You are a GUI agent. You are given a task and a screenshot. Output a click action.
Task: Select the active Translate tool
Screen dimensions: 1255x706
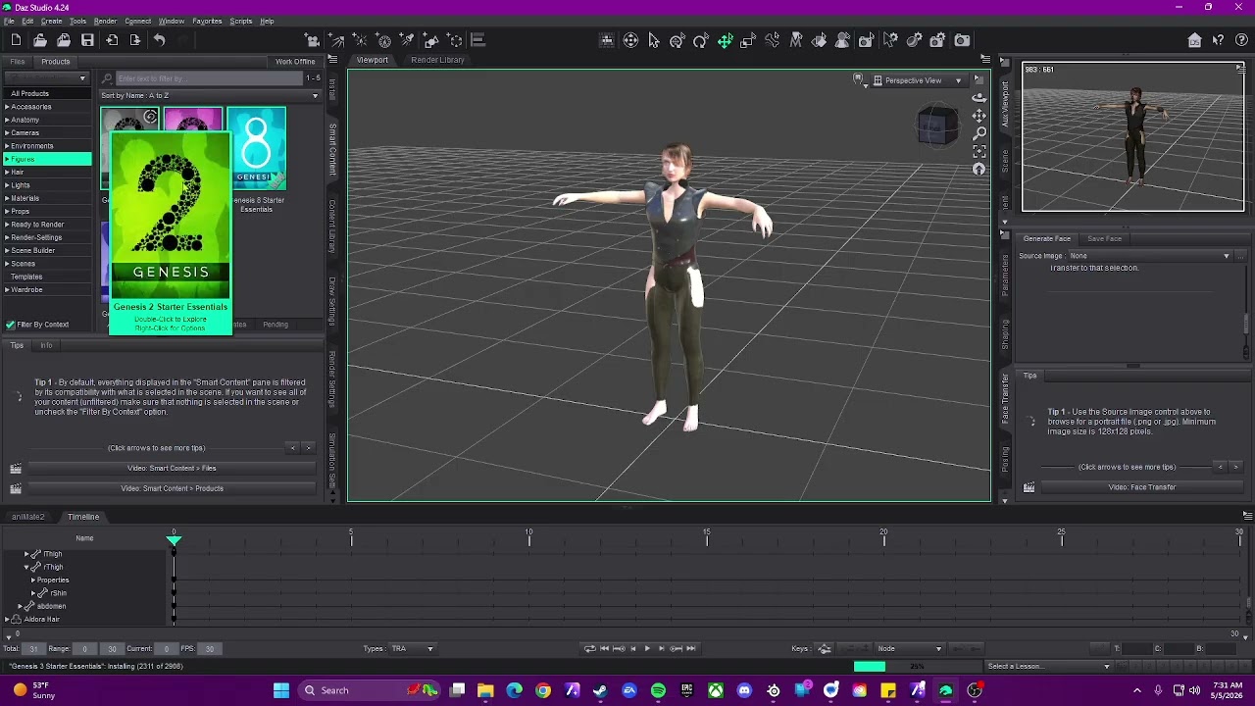[x=726, y=40]
